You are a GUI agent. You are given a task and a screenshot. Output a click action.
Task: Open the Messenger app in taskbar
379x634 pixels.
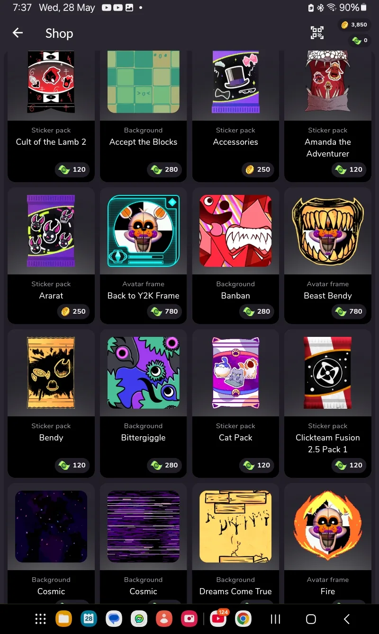(139, 618)
